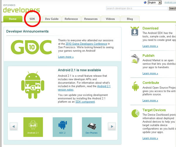Open the Blog tab

(130, 19)
